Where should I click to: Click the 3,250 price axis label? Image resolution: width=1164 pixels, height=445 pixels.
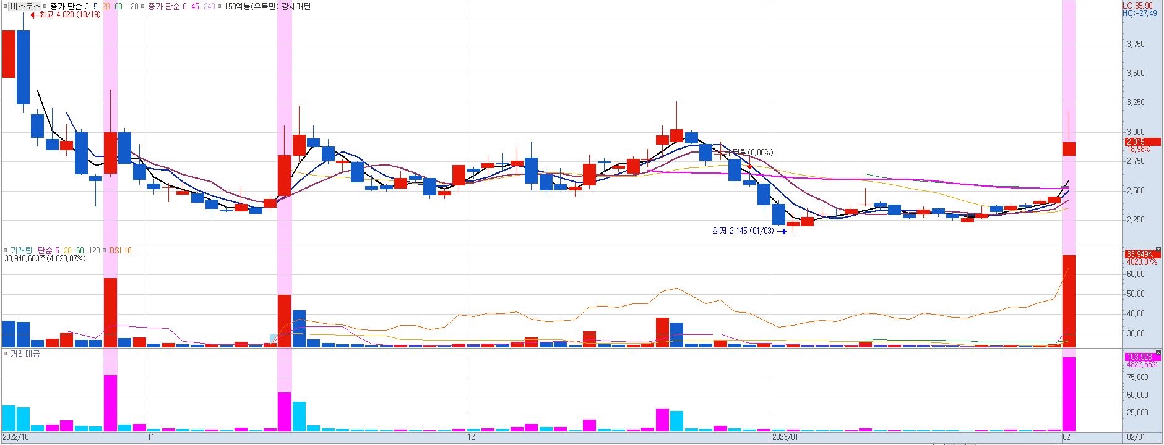[x=1136, y=102]
